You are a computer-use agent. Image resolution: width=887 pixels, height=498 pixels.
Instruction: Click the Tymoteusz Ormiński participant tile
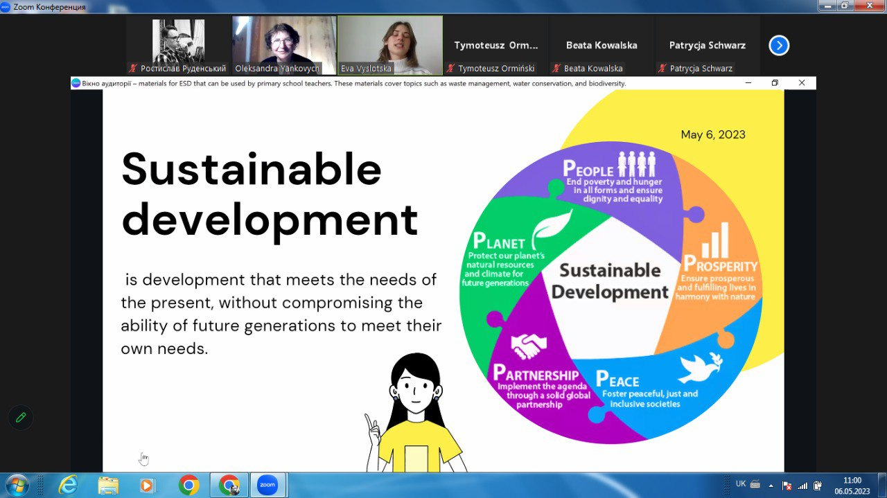[495, 46]
